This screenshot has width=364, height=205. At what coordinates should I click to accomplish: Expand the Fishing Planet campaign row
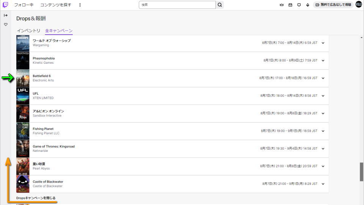[x=173, y=131]
